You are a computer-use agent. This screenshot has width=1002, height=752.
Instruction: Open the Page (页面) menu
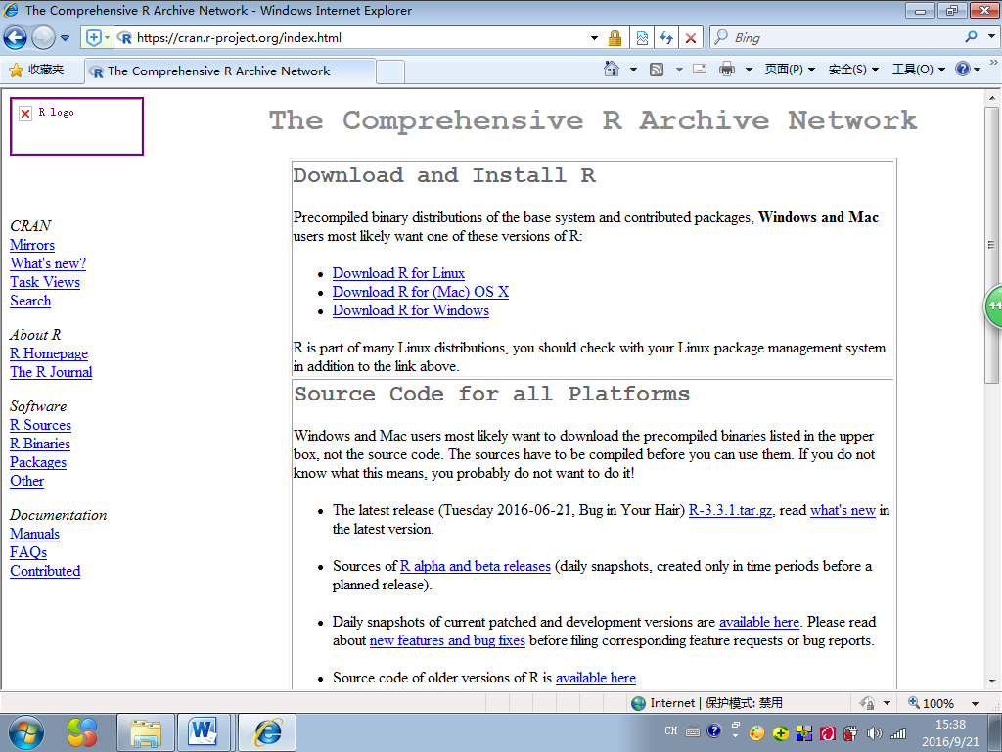point(790,70)
